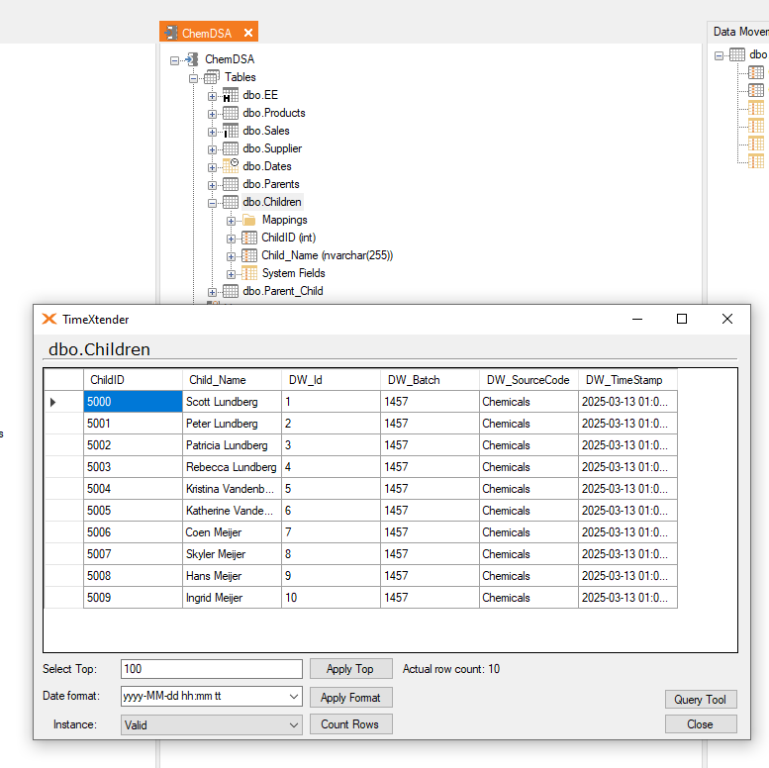The height and width of the screenshot is (768, 769).
Task: Click the Child_Name field icon
Action: point(249,255)
